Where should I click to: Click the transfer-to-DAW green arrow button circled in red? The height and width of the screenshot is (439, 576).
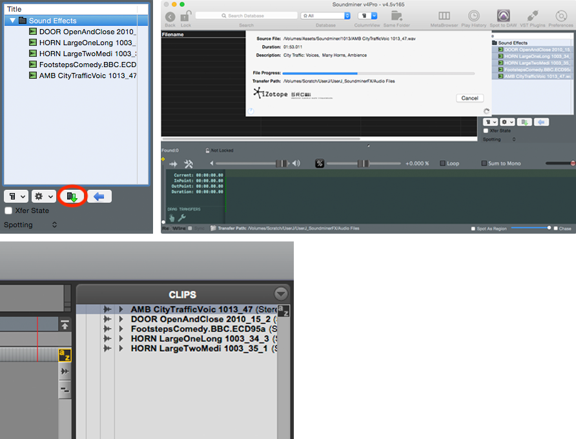coord(72,196)
